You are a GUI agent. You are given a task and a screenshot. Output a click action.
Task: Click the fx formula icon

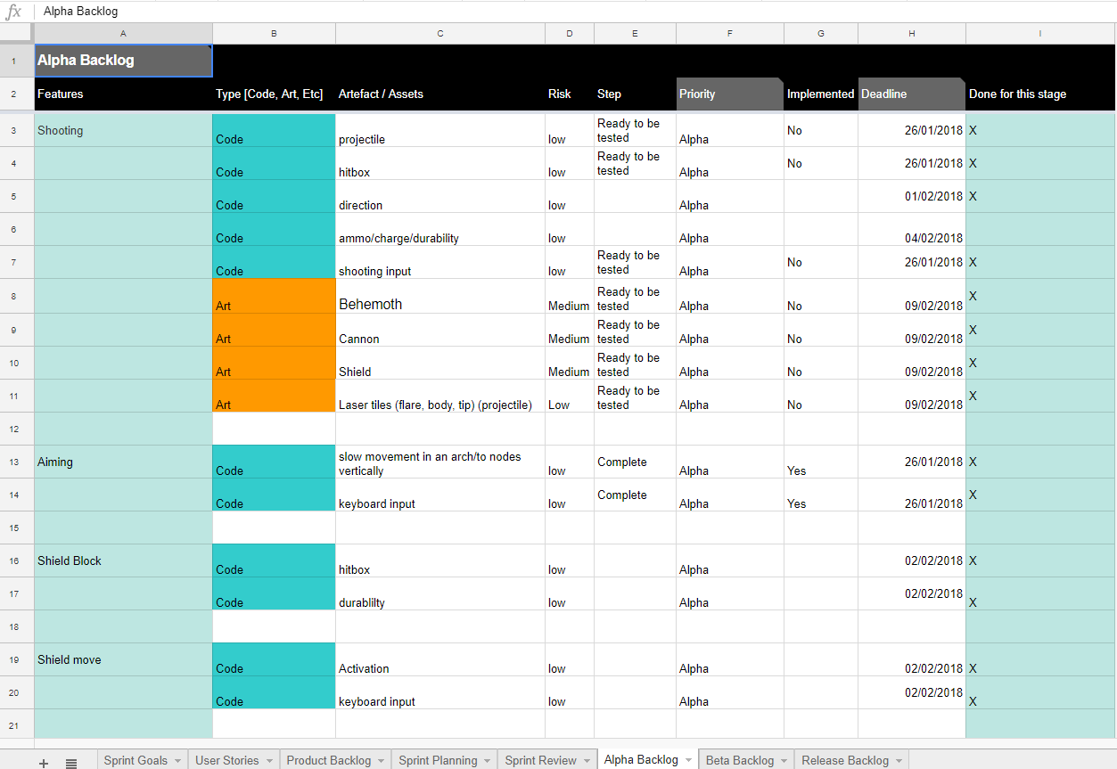pyautogui.click(x=14, y=12)
